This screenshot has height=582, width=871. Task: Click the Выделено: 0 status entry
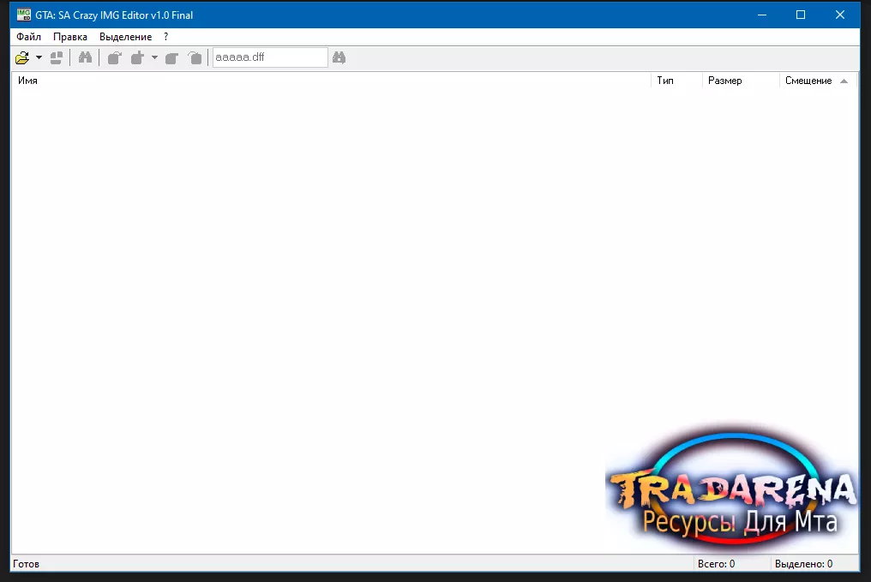pyautogui.click(x=803, y=564)
